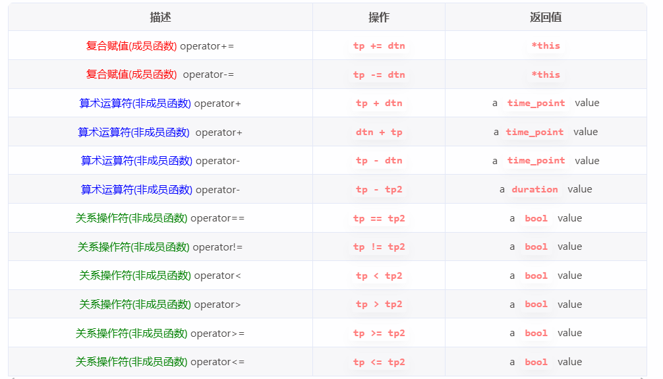Image resolution: width=663 pixels, height=379 pixels.
Task: Click *this in the operator+= row
Action: click(x=546, y=45)
